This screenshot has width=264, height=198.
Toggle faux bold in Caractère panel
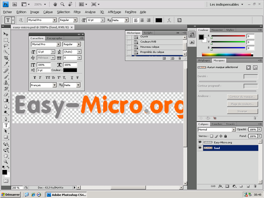35,78
